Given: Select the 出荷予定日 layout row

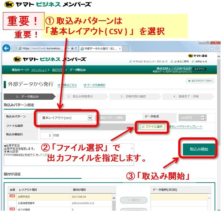Looking at the screenshot, I should [x=61, y=197].
